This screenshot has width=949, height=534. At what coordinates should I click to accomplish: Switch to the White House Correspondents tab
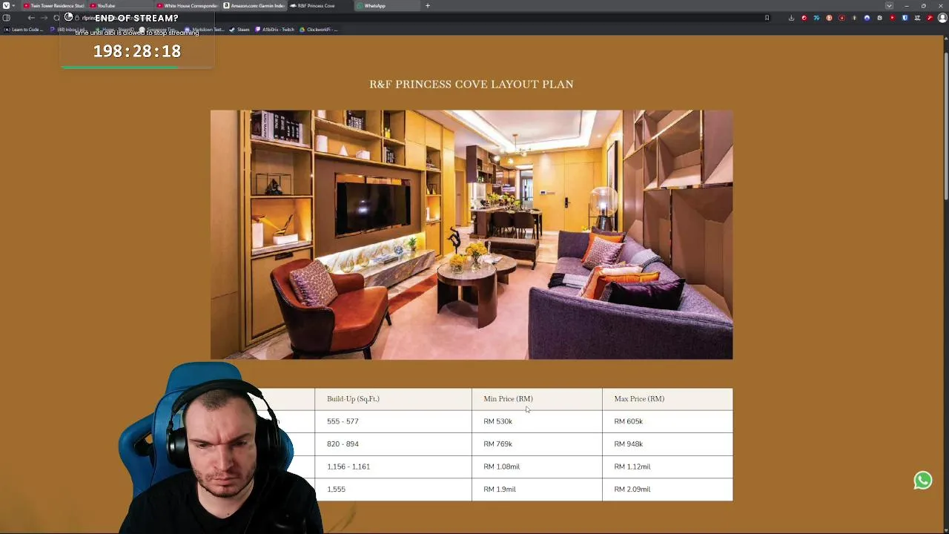click(188, 6)
